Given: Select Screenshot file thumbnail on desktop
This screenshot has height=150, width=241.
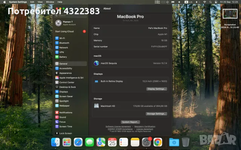Looking at the screenshot, I should coord(230,14).
